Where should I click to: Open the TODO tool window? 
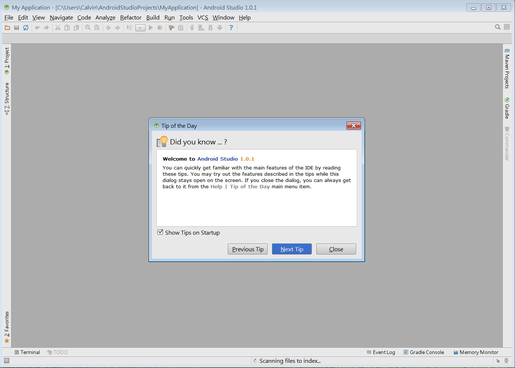coord(58,352)
